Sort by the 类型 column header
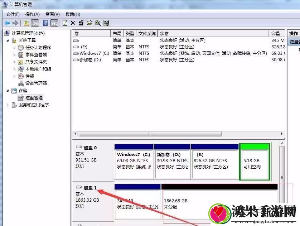This screenshot has width=300, height=226. [130, 34]
